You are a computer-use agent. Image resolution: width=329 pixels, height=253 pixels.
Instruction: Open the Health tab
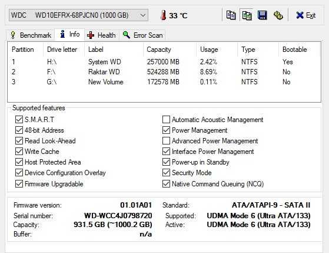click(x=102, y=35)
